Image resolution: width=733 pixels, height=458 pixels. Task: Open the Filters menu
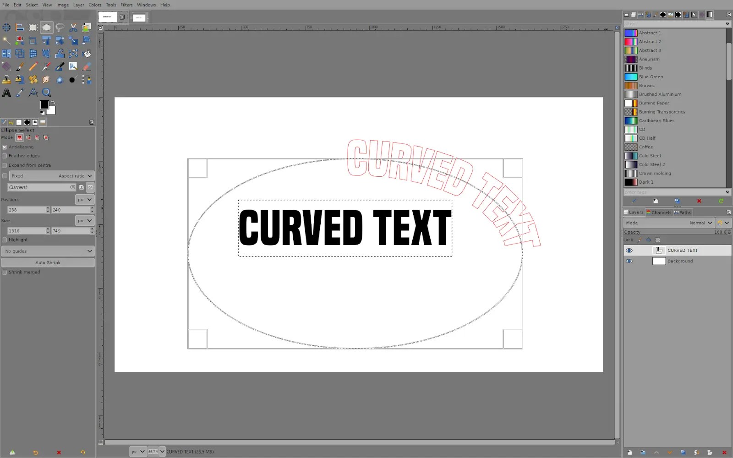point(126,5)
